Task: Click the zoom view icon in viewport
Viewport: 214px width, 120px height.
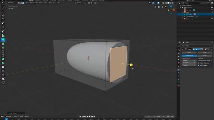Action: pos(166,7)
